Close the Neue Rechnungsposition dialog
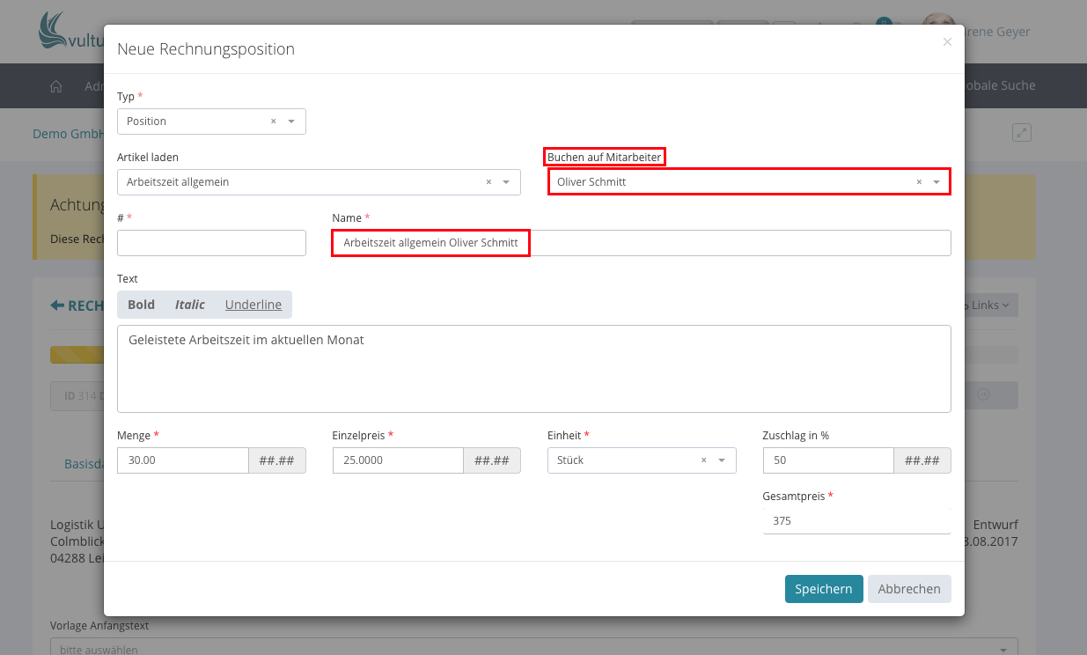This screenshot has width=1087, height=655. (947, 42)
